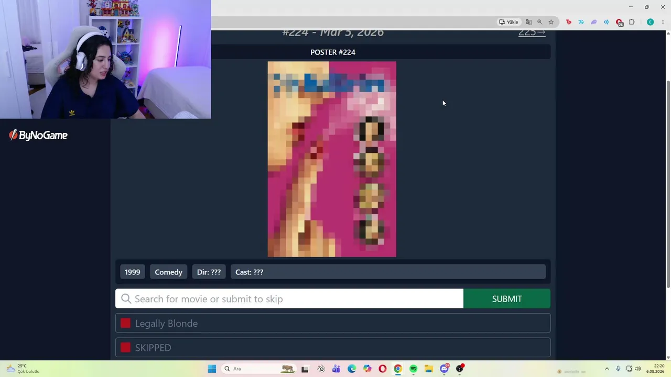The image size is (671, 377).
Task: Open the SteelSeries app on taskbar
Action: tap(321, 369)
